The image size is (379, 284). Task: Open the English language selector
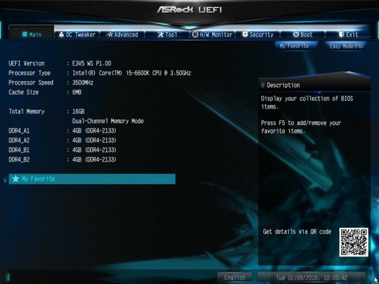coord(235,277)
